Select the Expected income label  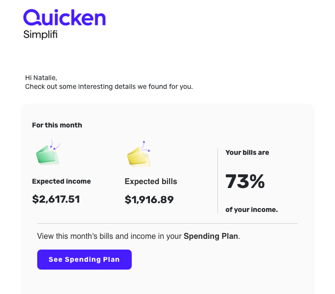[x=61, y=181]
